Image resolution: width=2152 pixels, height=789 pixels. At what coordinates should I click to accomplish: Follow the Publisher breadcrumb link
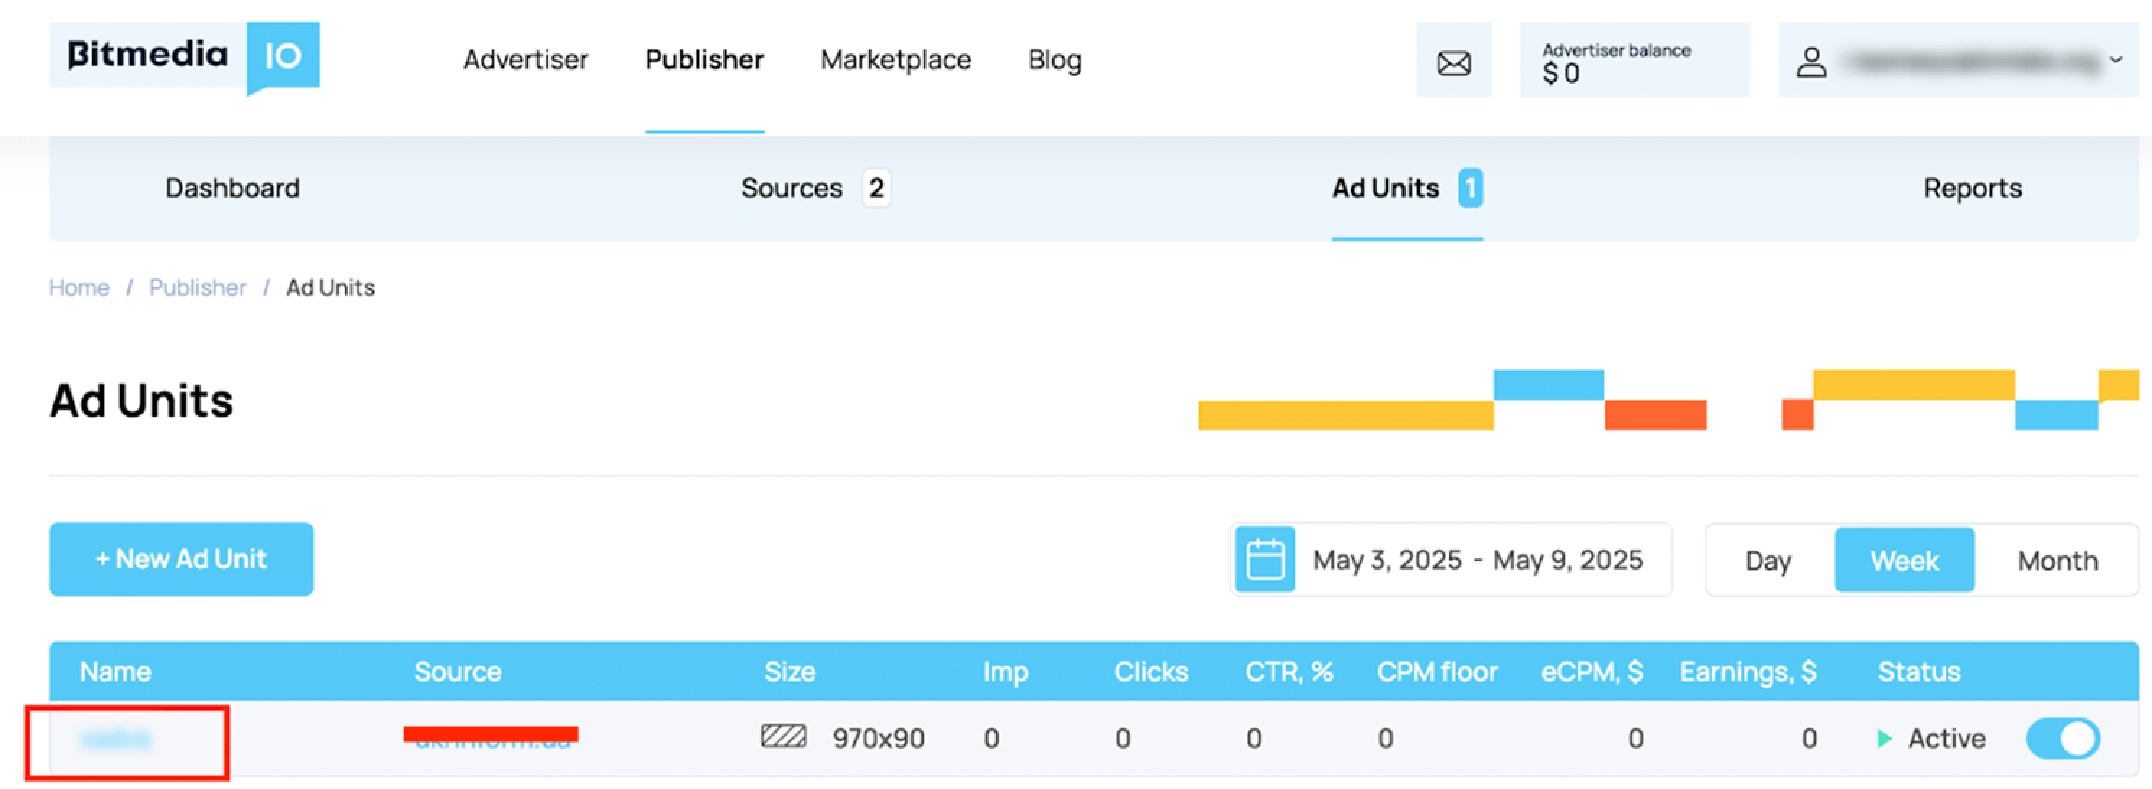(197, 287)
